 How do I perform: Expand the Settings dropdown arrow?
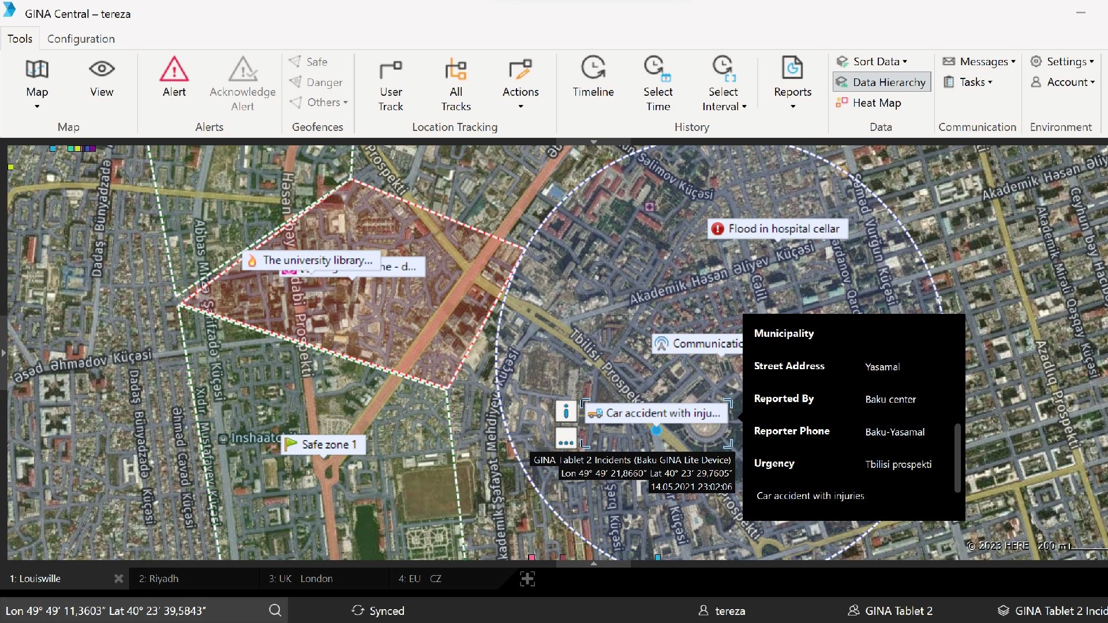(1092, 62)
